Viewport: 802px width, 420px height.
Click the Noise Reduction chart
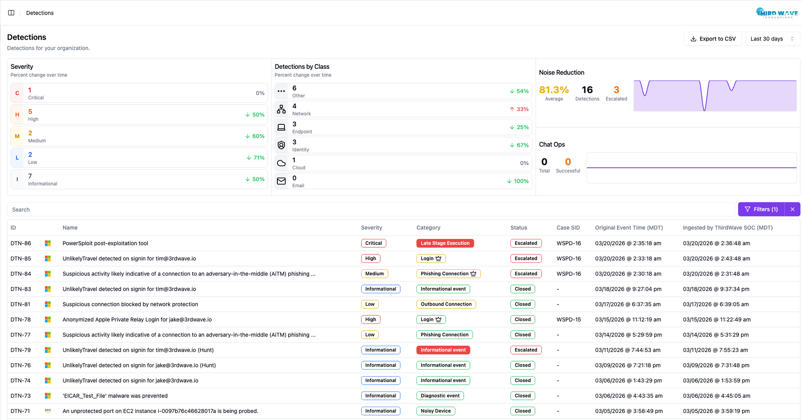(x=715, y=96)
